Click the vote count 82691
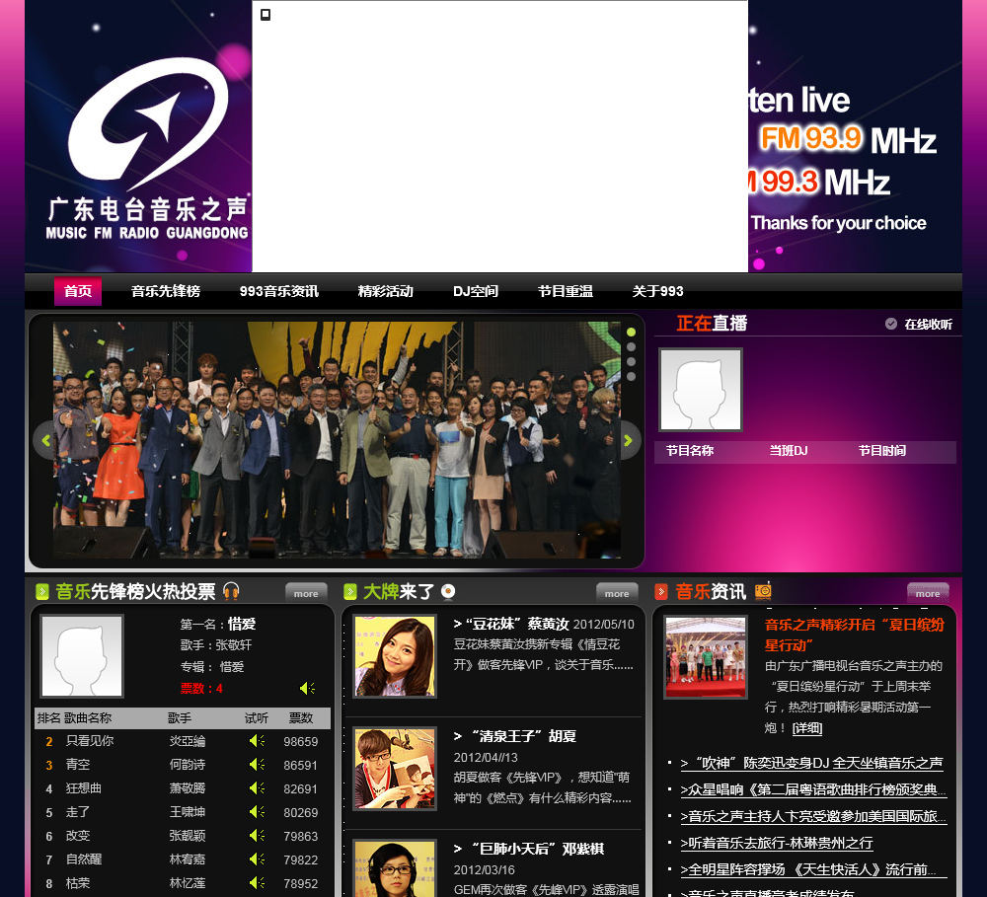The width and height of the screenshot is (987, 897). point(300,788)
